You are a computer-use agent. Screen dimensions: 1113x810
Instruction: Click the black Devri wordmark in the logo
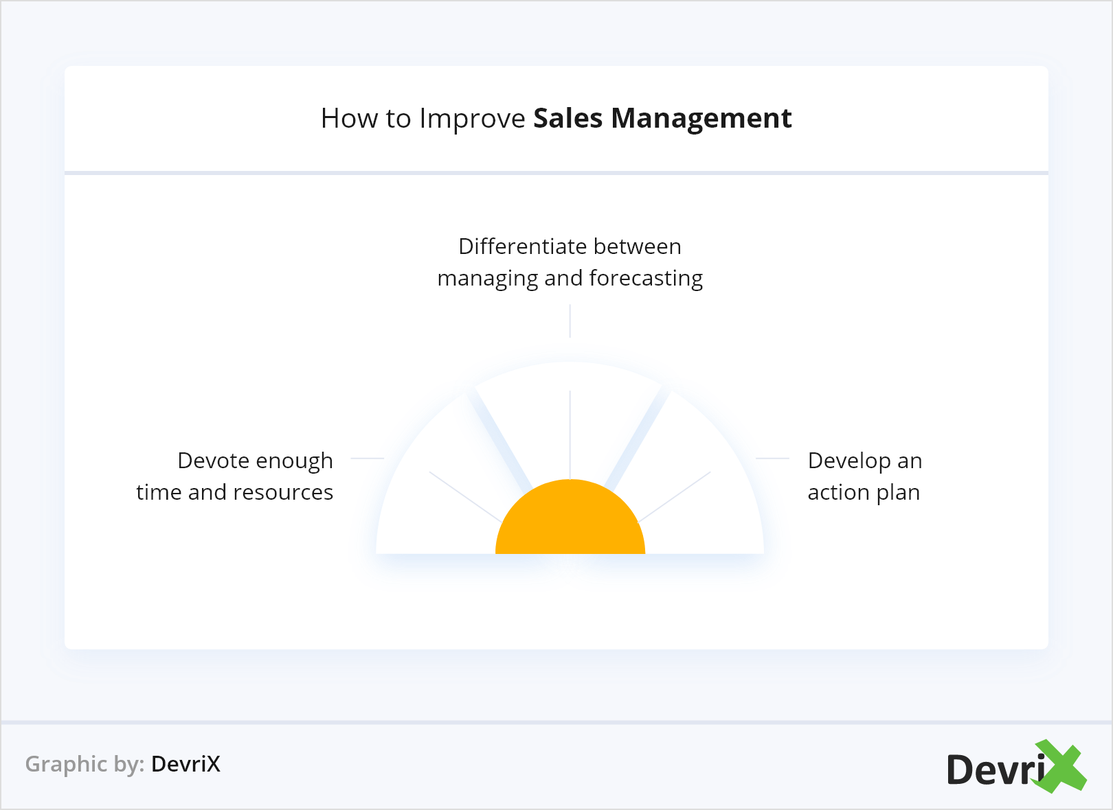pyautogui.click(x=995, y=770)
